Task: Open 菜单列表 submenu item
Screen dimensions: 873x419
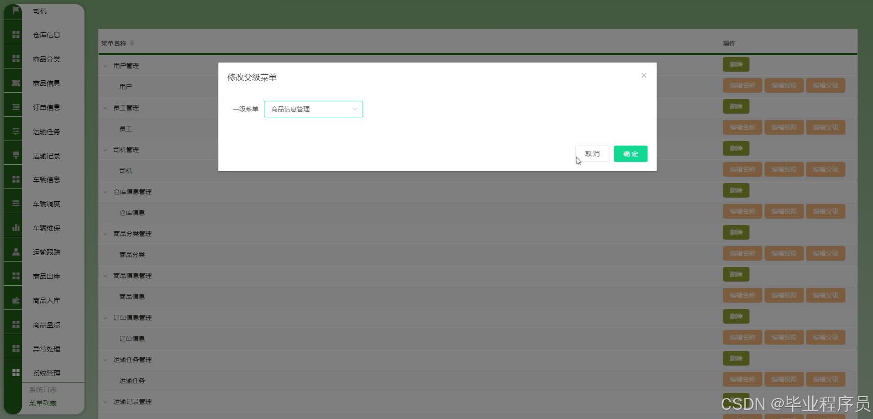Action: (42, 403)
